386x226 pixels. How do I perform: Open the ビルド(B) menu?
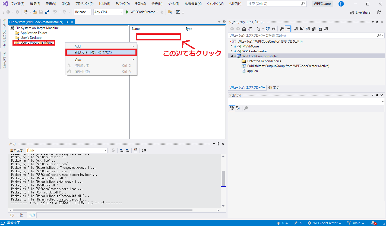tap(105, 4)
